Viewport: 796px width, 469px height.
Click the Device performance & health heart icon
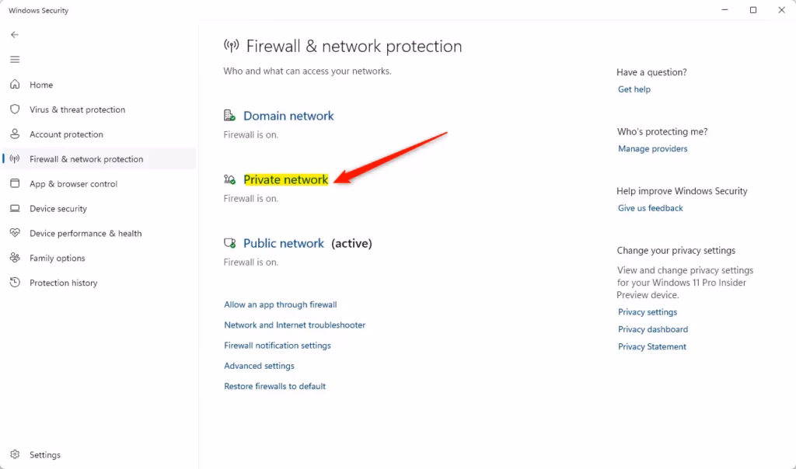pyautogui.click(x=15, y=234)
